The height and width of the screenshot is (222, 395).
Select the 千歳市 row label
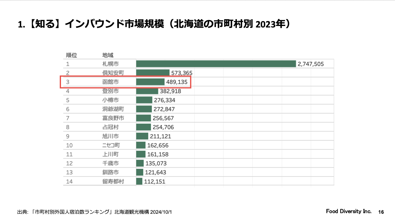110,163
